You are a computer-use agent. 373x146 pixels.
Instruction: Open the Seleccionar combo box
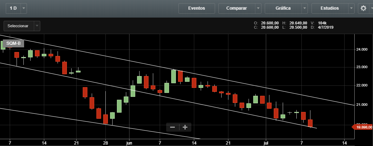pos(22,26)
